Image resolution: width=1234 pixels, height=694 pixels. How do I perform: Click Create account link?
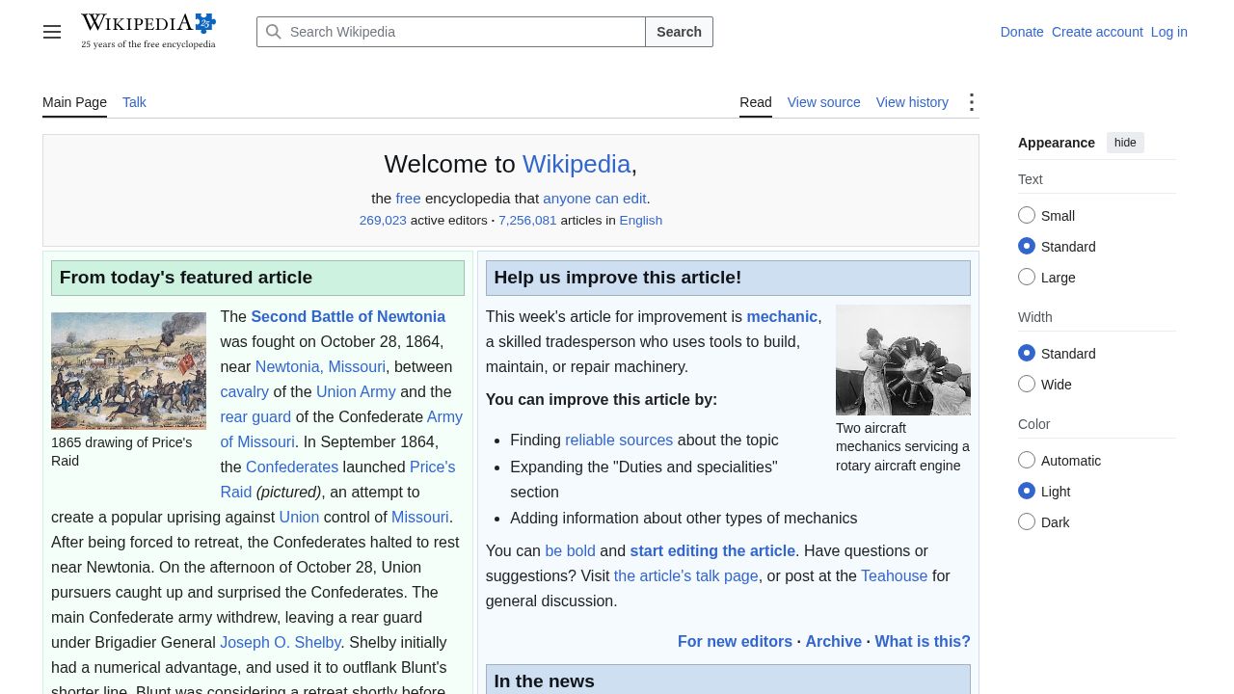[x=1097, y=32]
